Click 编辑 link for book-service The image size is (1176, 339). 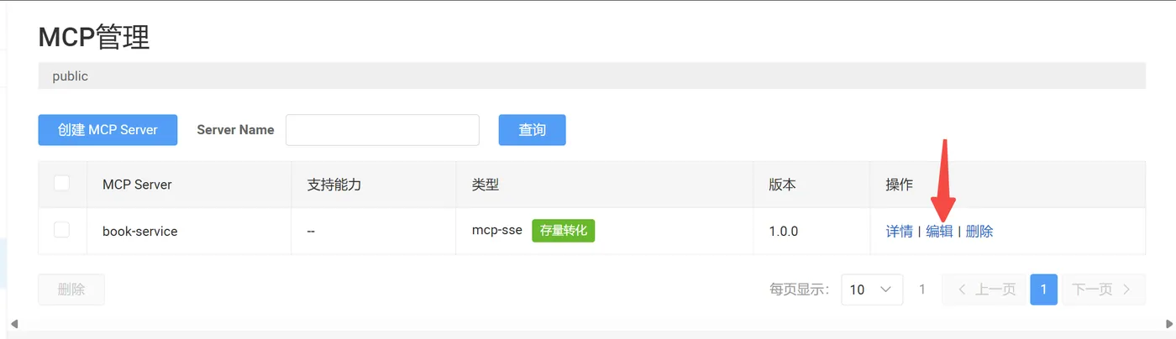939,231
